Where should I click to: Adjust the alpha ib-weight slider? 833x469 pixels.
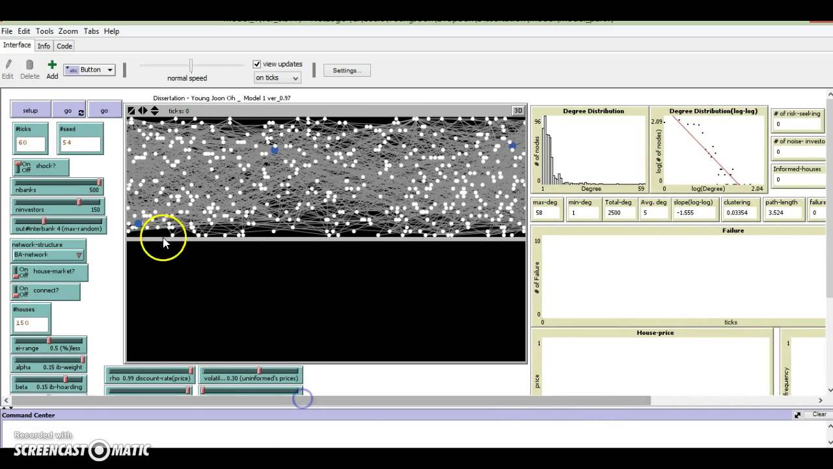[x=48, y=363]
